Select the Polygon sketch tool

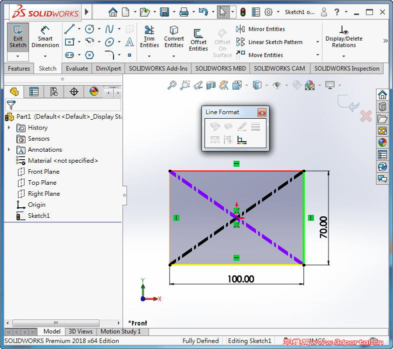click(89, 55)
